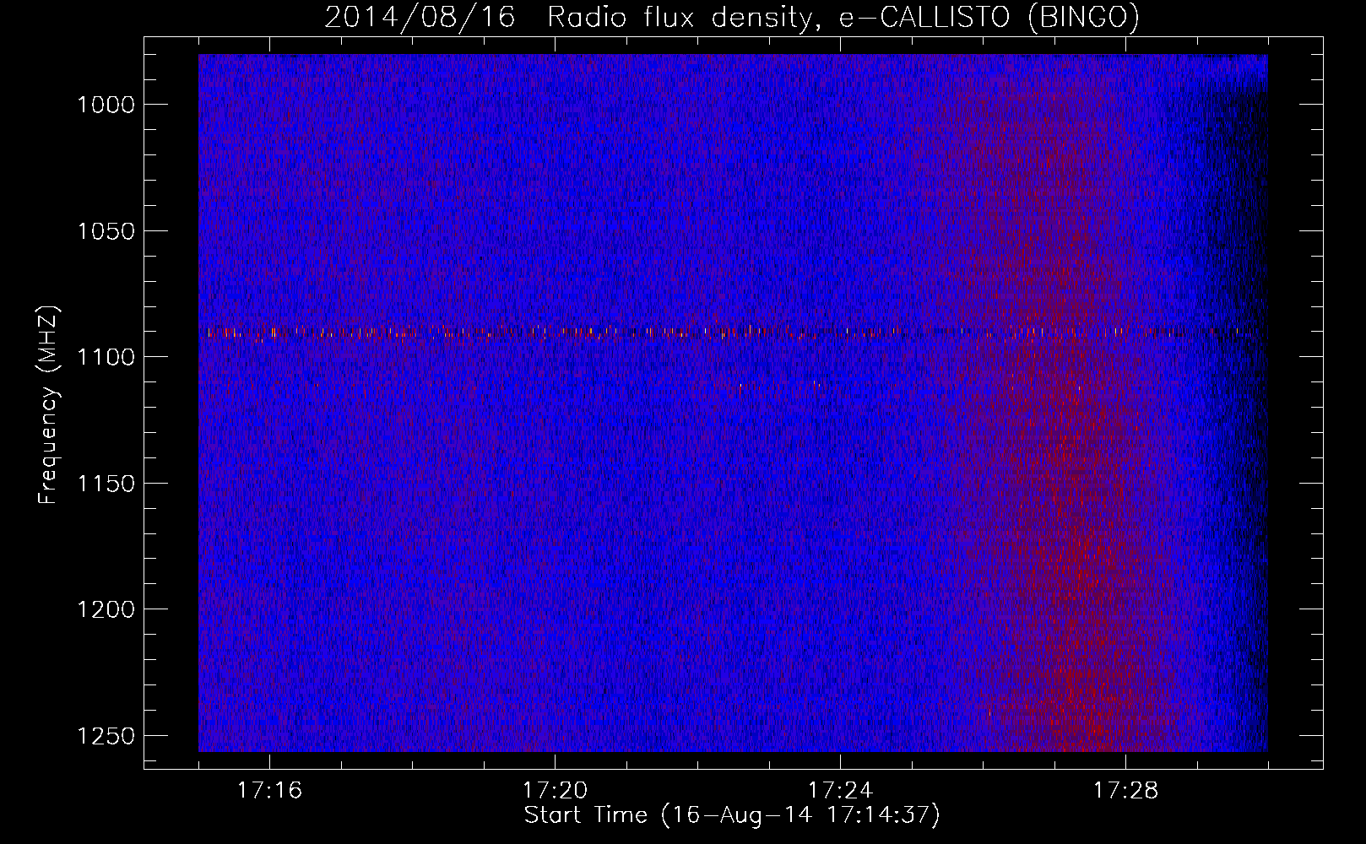Click the 'Frequency (MHZ)' axis label
This screenshot has width=1366, height=844.
click(x=49, y=405)
